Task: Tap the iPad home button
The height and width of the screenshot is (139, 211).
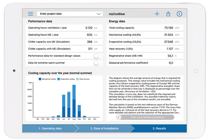Action: click(x=196, y=71)
